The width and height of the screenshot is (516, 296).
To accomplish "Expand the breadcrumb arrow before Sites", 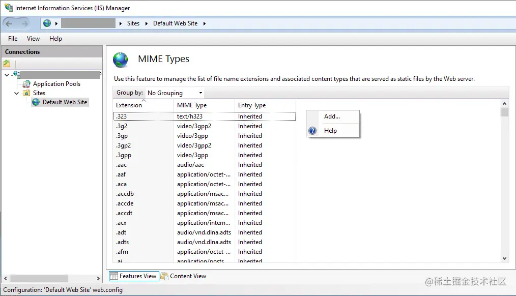I will [x=121, y=23].
